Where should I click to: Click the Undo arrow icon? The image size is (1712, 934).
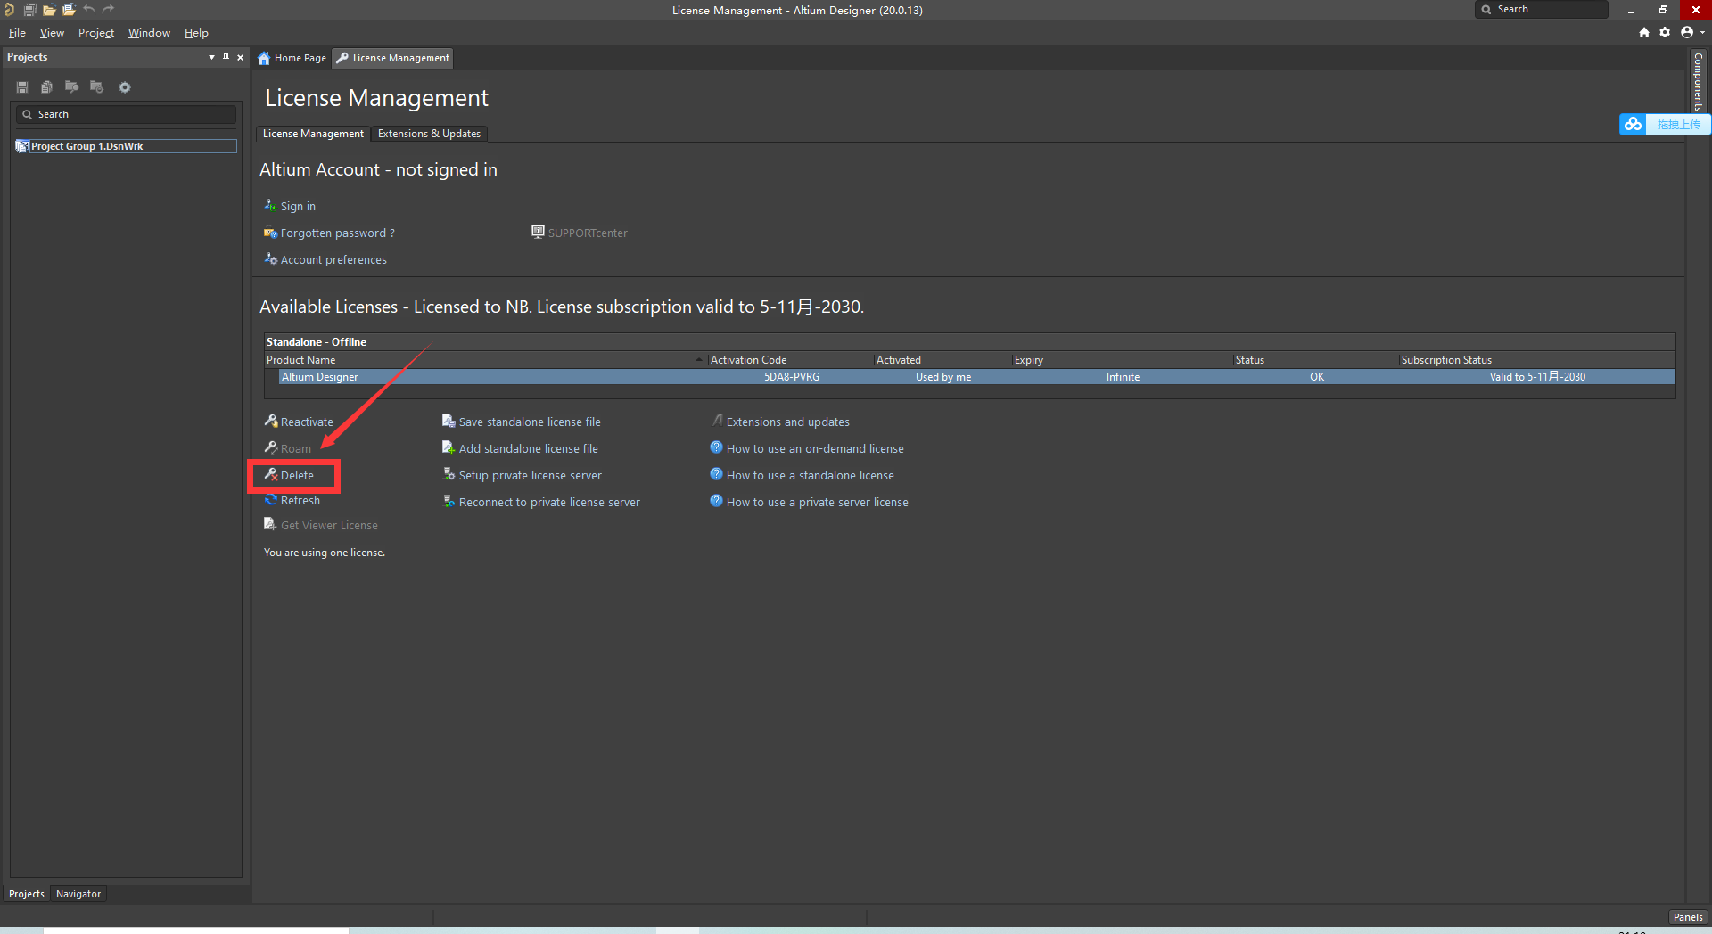pyautogui.click(x=89, y=10)
